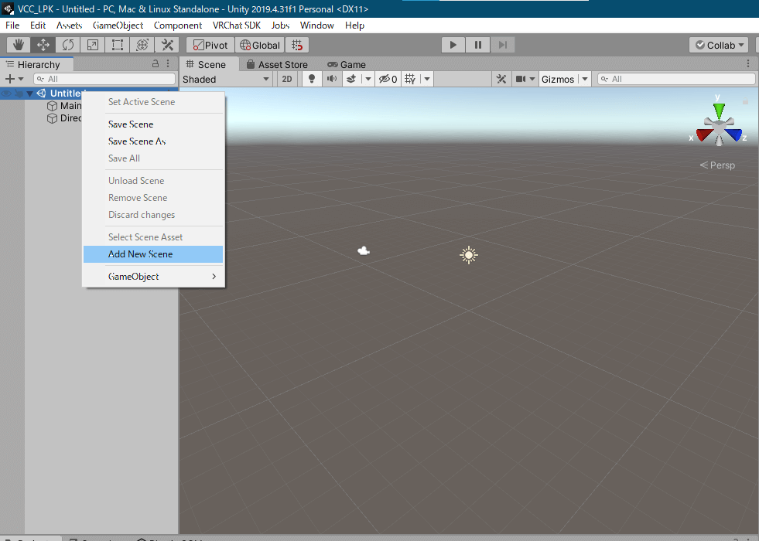The width and height of the screenshot is (759, 541).
Task: Open GameObject submenu in context menu
Action: pyautogui.click(x=153, y=277)
